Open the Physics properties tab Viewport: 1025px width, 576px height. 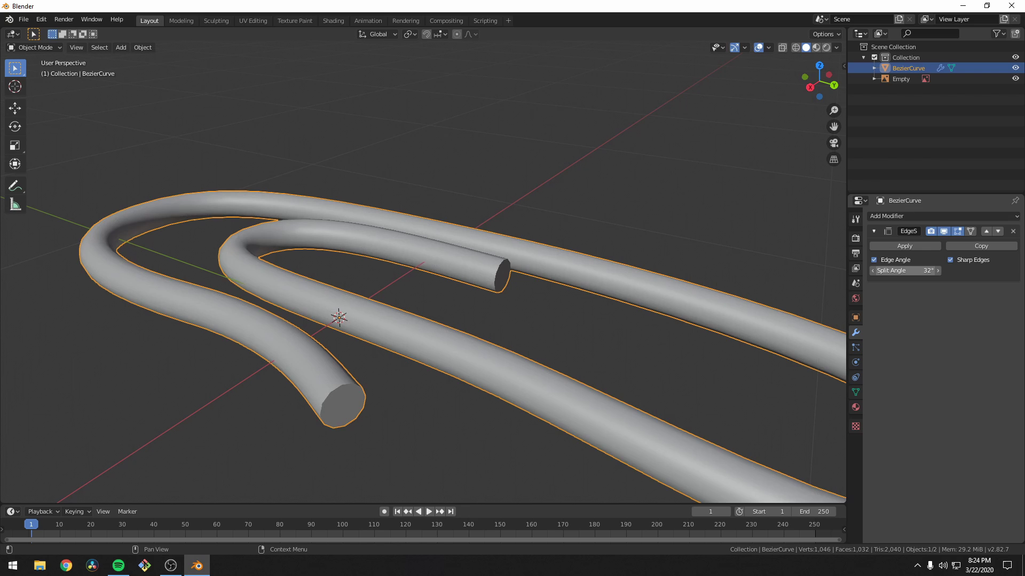pyautogui.click(x=856, y=362)
